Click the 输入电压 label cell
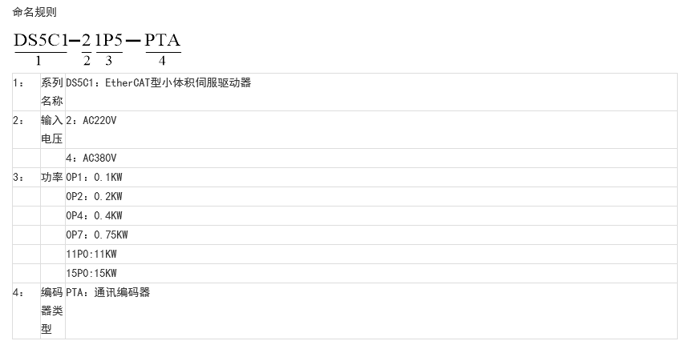 click(x=52, y=130)
